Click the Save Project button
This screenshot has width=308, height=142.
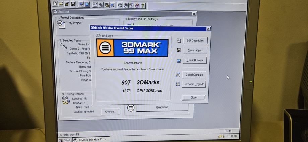pos(195,50)
